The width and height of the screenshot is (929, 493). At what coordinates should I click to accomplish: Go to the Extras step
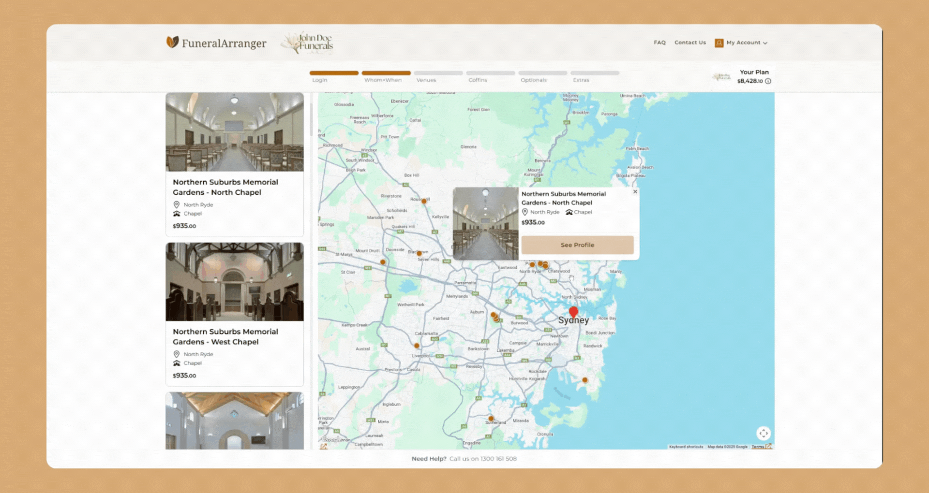coord(594,76)
